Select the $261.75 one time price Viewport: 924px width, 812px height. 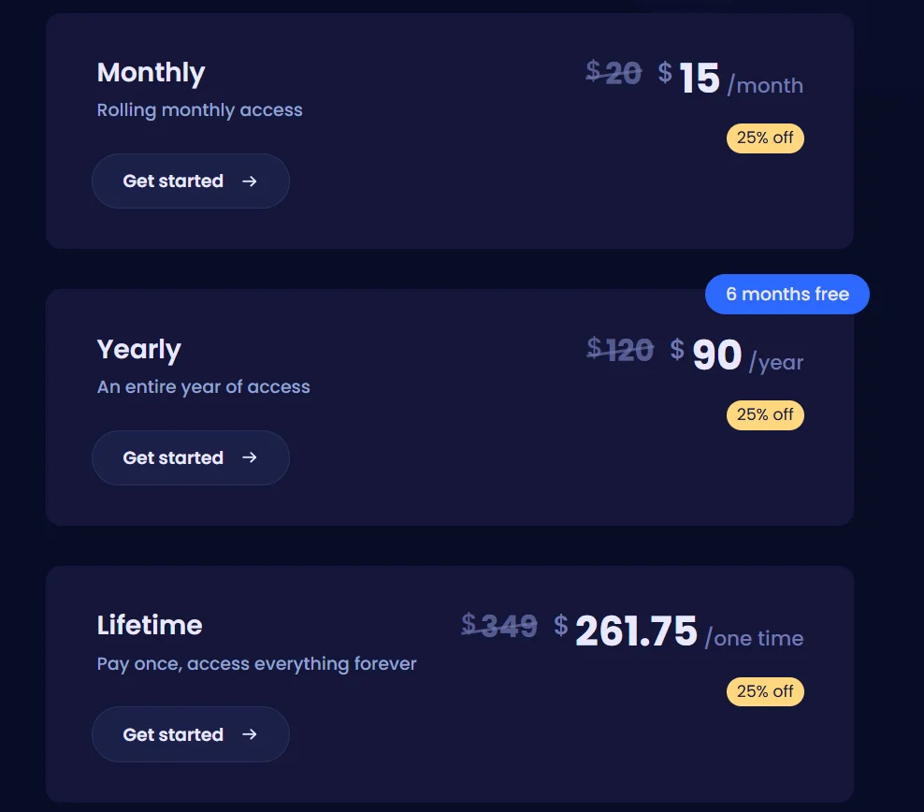tap(636, 631)
